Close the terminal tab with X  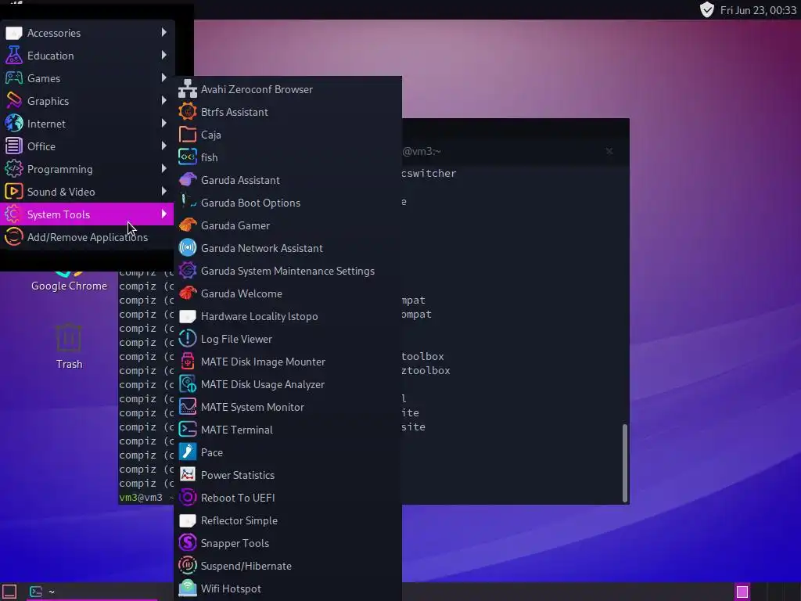click(x=609, y=151)
